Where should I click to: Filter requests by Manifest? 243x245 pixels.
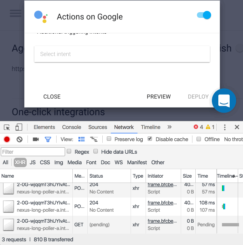click(137, 163)
